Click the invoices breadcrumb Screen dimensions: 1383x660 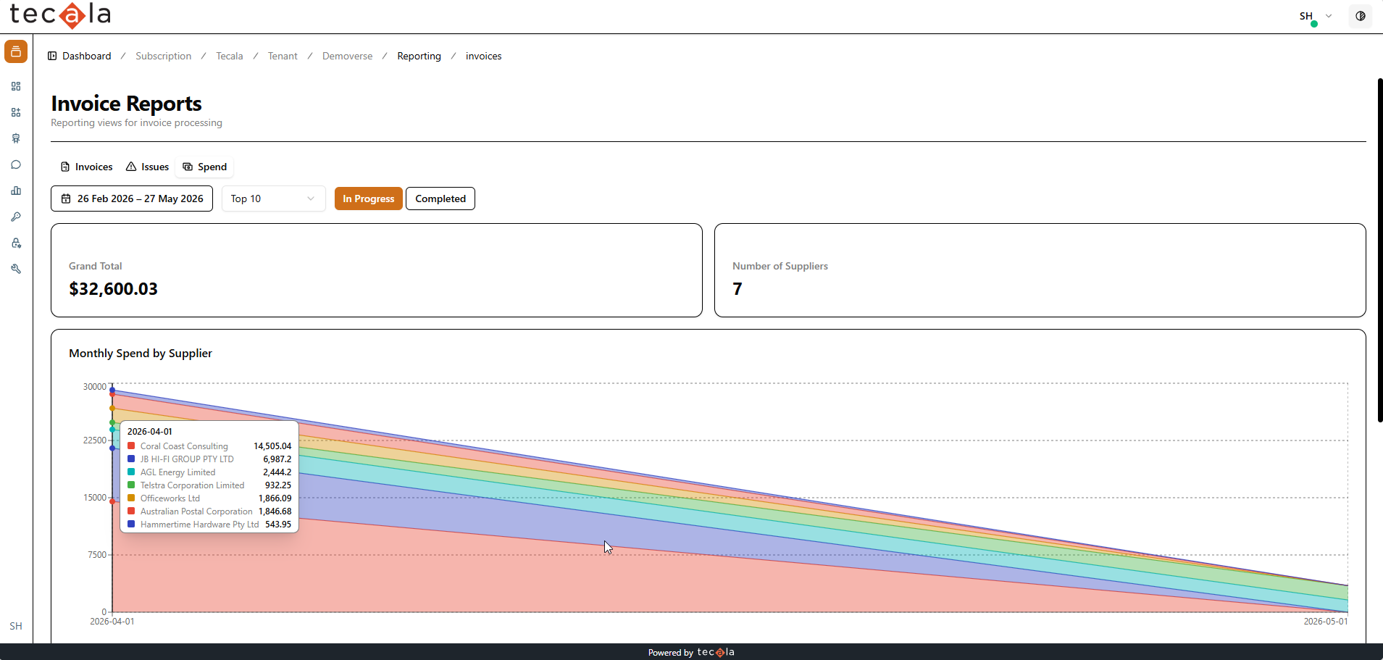(x=484, y=56)
